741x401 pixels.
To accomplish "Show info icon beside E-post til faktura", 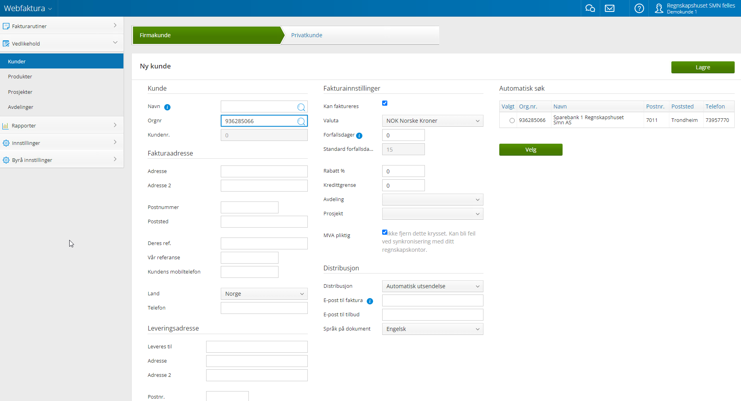I will 370,301.
